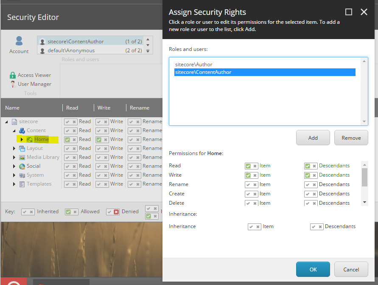This screenshot has width=378, height=285.
Task: Move down one row in accounts gallery
Action: tap(148, 45)
